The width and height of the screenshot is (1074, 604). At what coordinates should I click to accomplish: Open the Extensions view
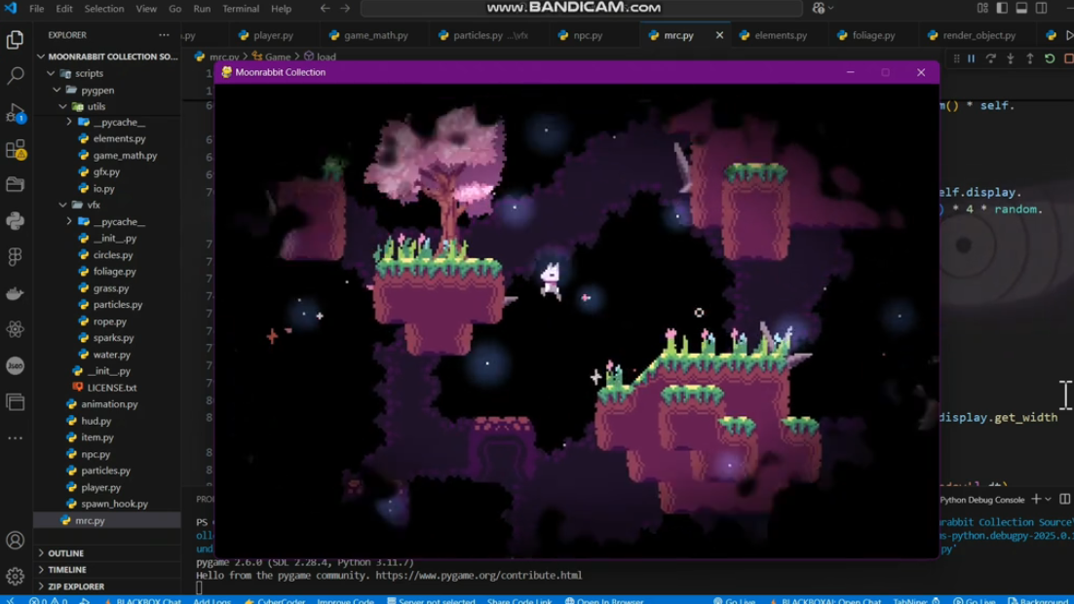tap(16, 149)
